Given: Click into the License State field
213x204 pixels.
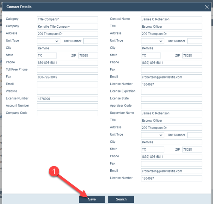Looking at the screenshot, I should [x=171, y=99].
